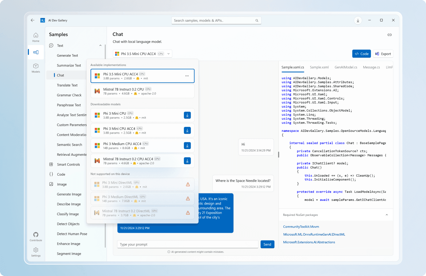
Task: Open the Detect Objects sample
Action: [x=68, y=224]
